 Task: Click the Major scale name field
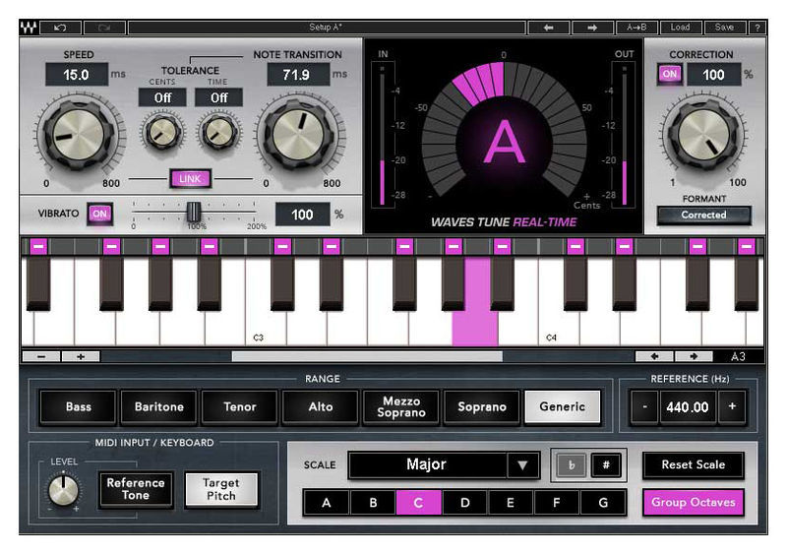(x=427, y=465)
